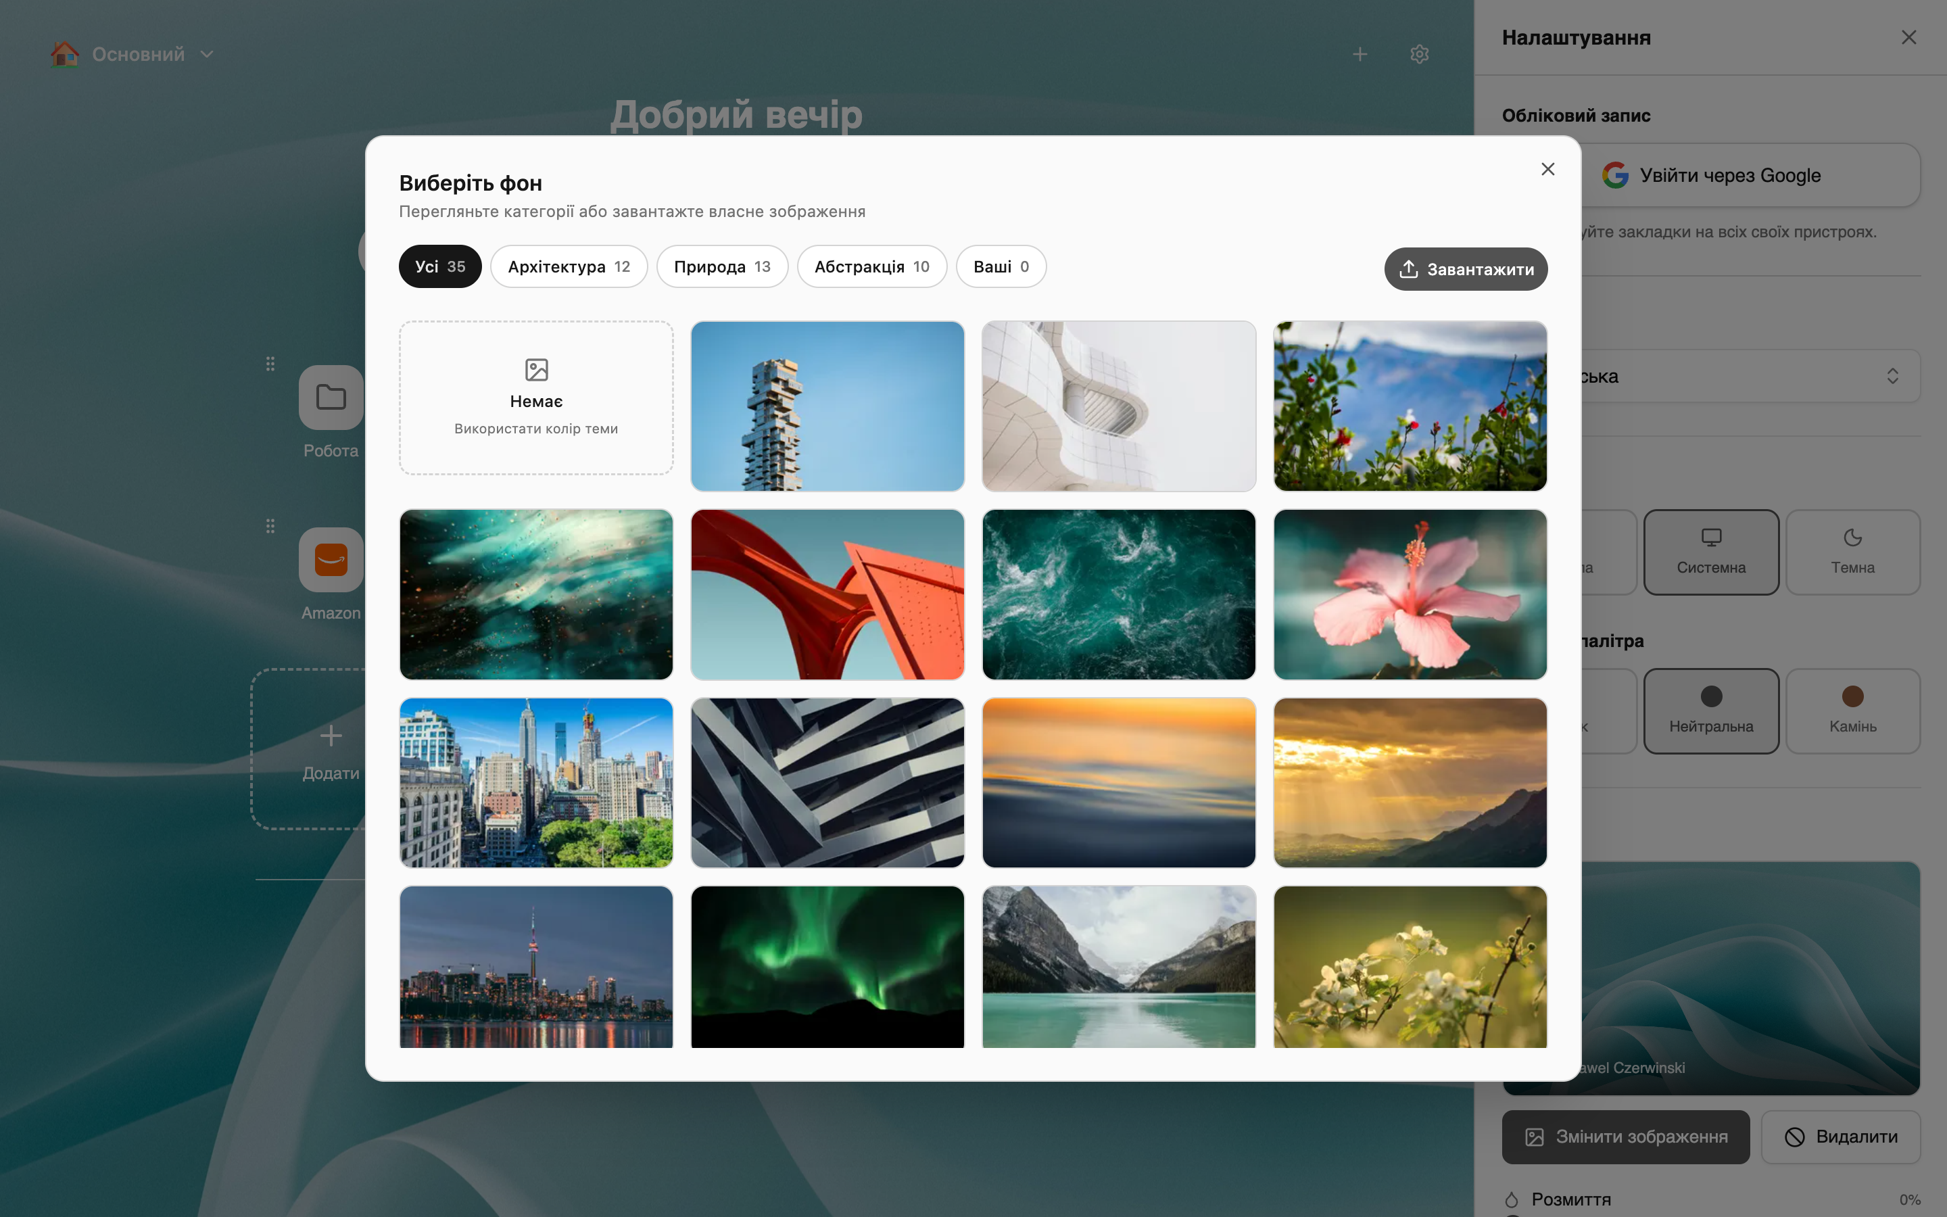Choose the Toronto night skyline thumbnail
Viewport: 1947px width, 1217px height.
pyautogui.click(x=536, y=967)
